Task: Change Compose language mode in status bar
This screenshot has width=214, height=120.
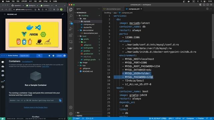Action: click(x=190, y=119)
